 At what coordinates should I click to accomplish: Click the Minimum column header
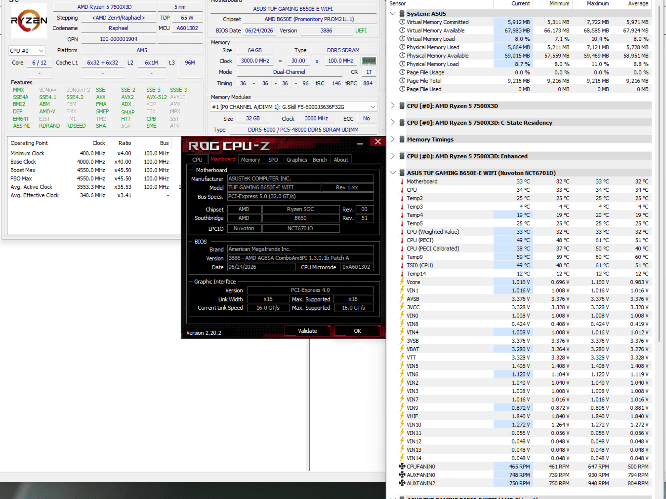click(x=553, y=4)
